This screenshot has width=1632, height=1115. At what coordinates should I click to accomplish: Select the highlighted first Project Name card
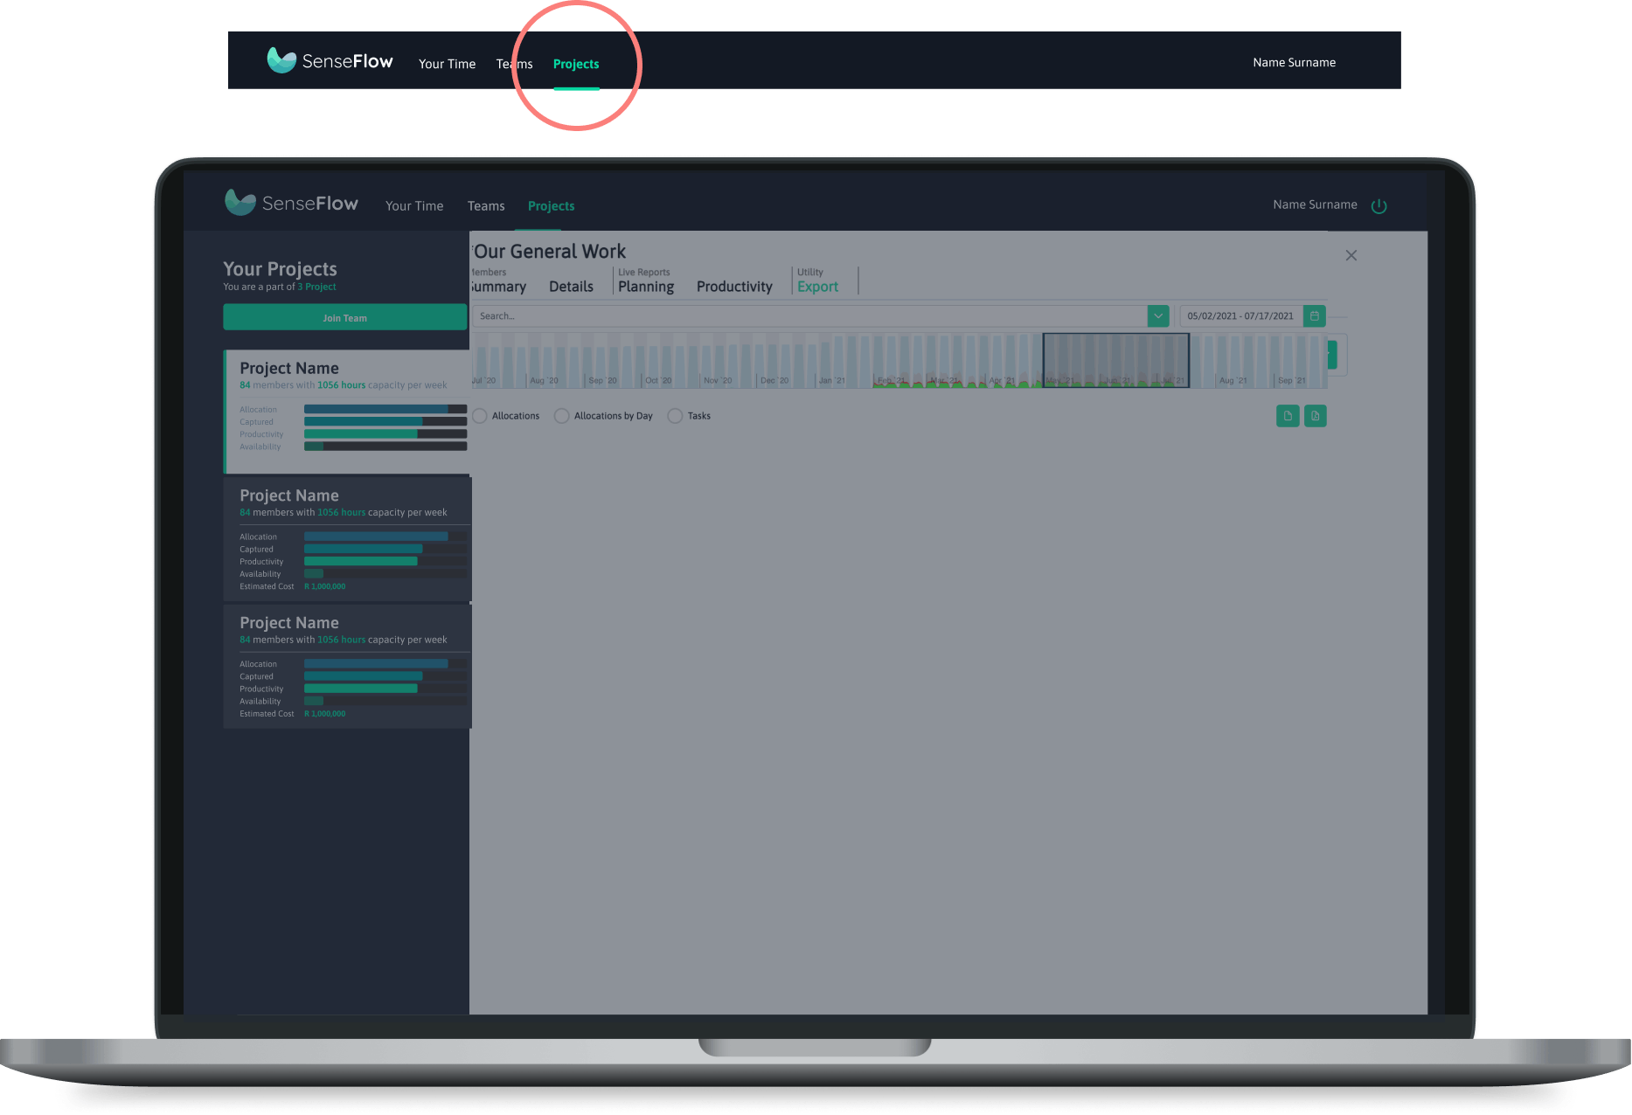pos(347,412)
